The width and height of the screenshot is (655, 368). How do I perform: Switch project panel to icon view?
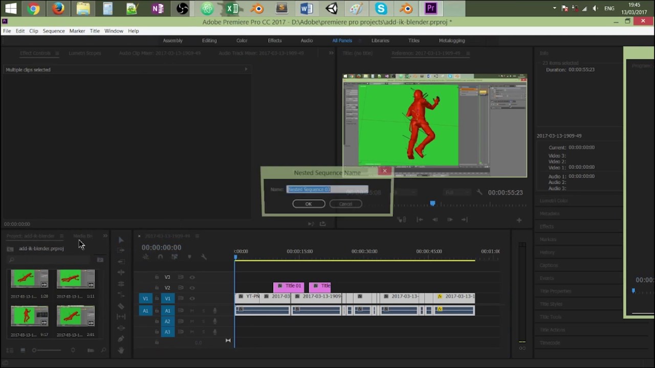23,350
